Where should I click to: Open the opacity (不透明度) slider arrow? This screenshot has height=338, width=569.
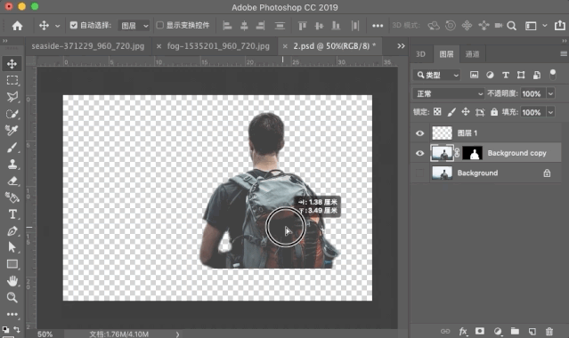550,93
